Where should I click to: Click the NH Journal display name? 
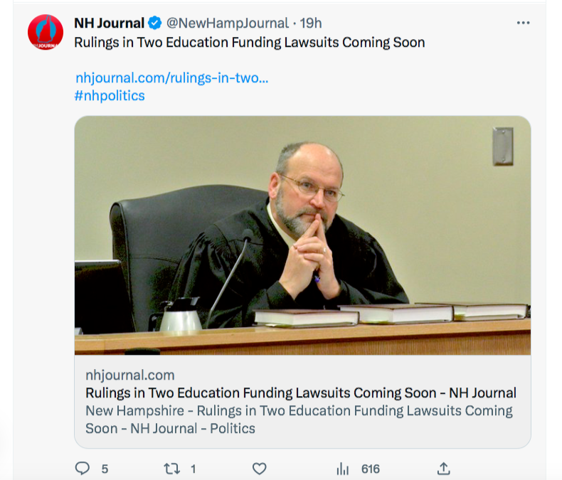tap(109, 23)
